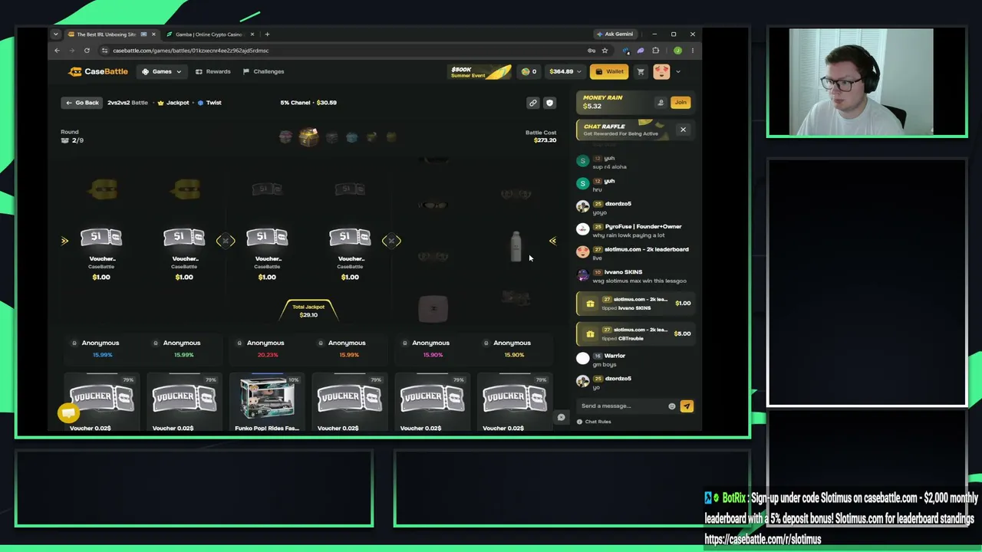This screenshot has height=552, width=982.
Task: Open the Wallet
Action: click(x=609, y=71)
